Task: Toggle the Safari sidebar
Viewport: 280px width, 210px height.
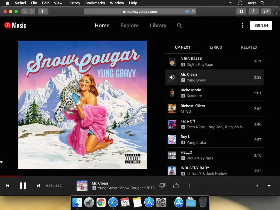Action: click(x=43, y=11)
